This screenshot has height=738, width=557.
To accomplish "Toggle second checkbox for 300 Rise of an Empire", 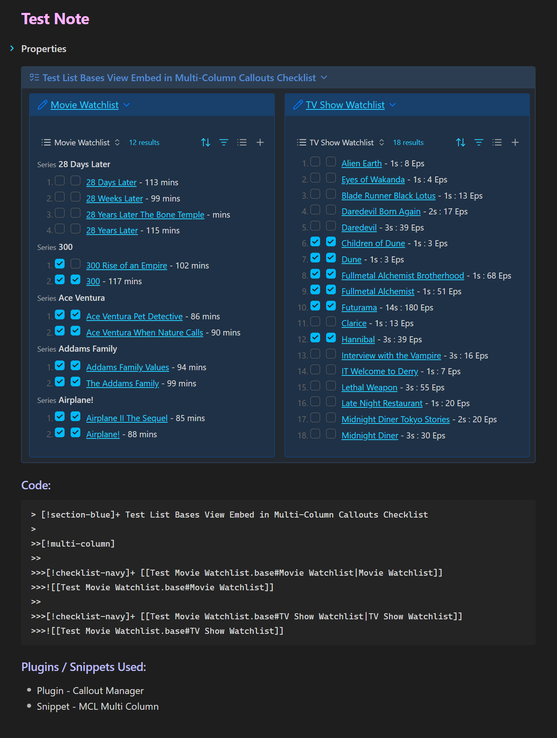I will pyautogui.click(x=75, y=264).
